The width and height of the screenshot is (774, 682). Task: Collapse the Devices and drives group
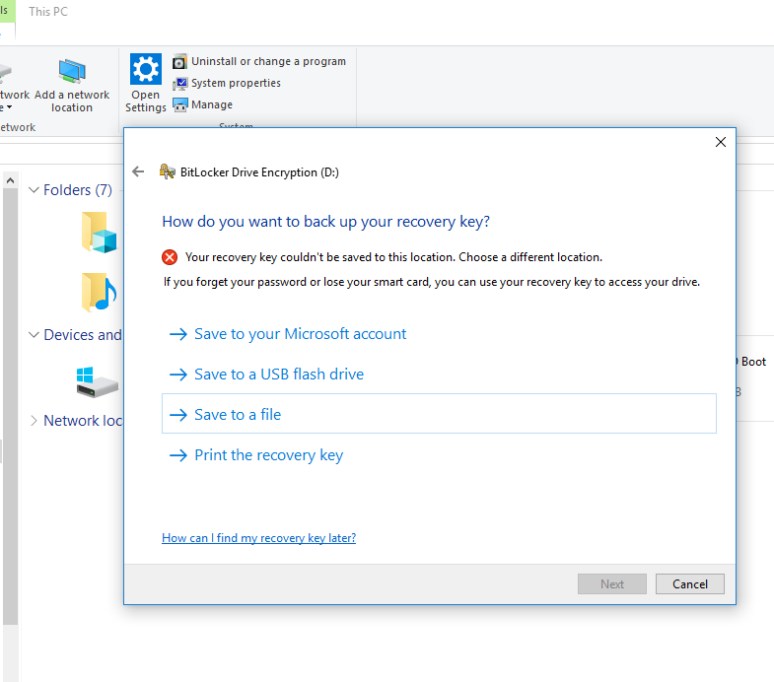click(x=34, y=335)
